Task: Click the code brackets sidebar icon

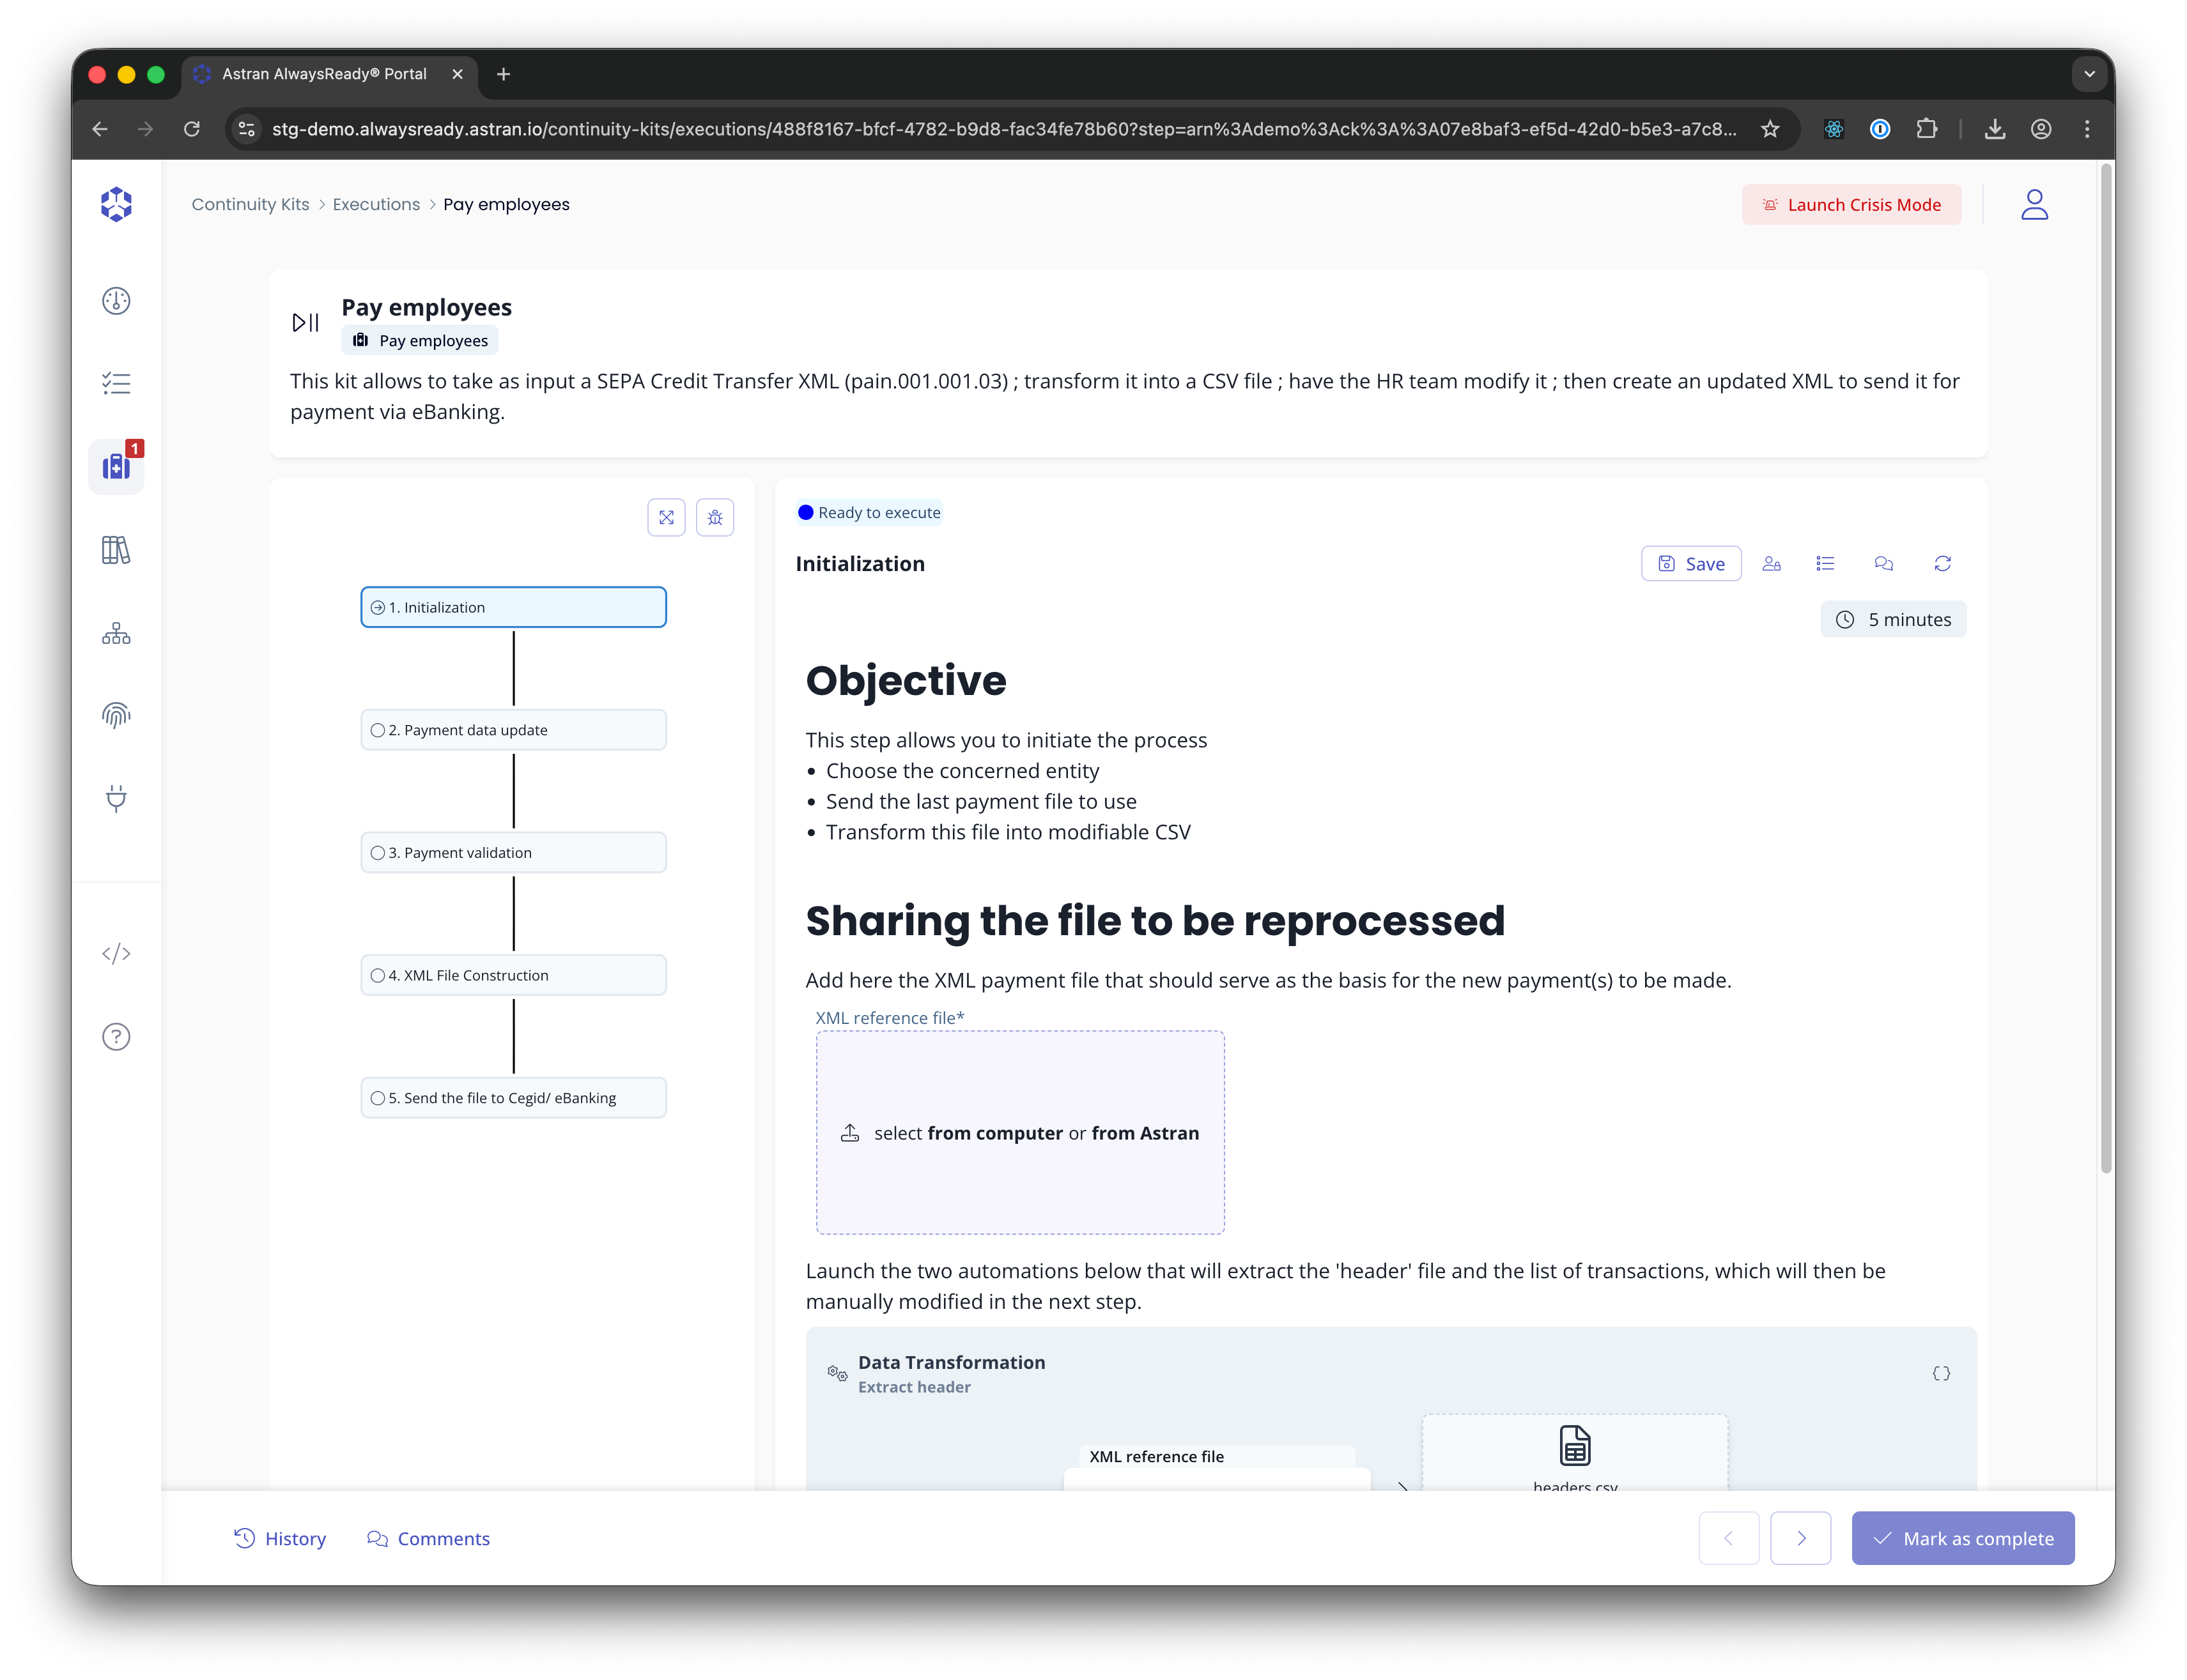Action: click(116, 953)
